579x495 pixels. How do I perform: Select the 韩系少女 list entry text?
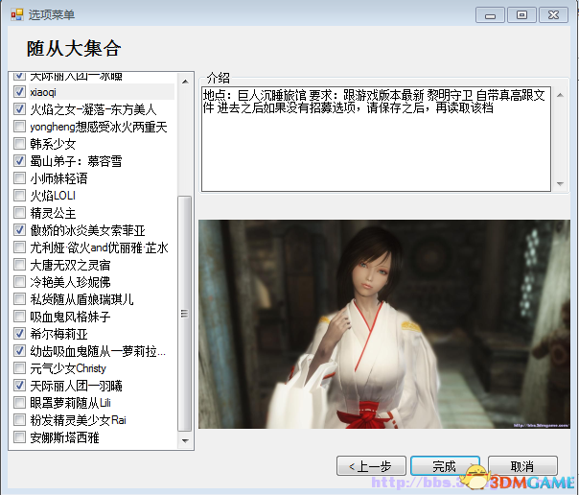click(x=53, y=144)
